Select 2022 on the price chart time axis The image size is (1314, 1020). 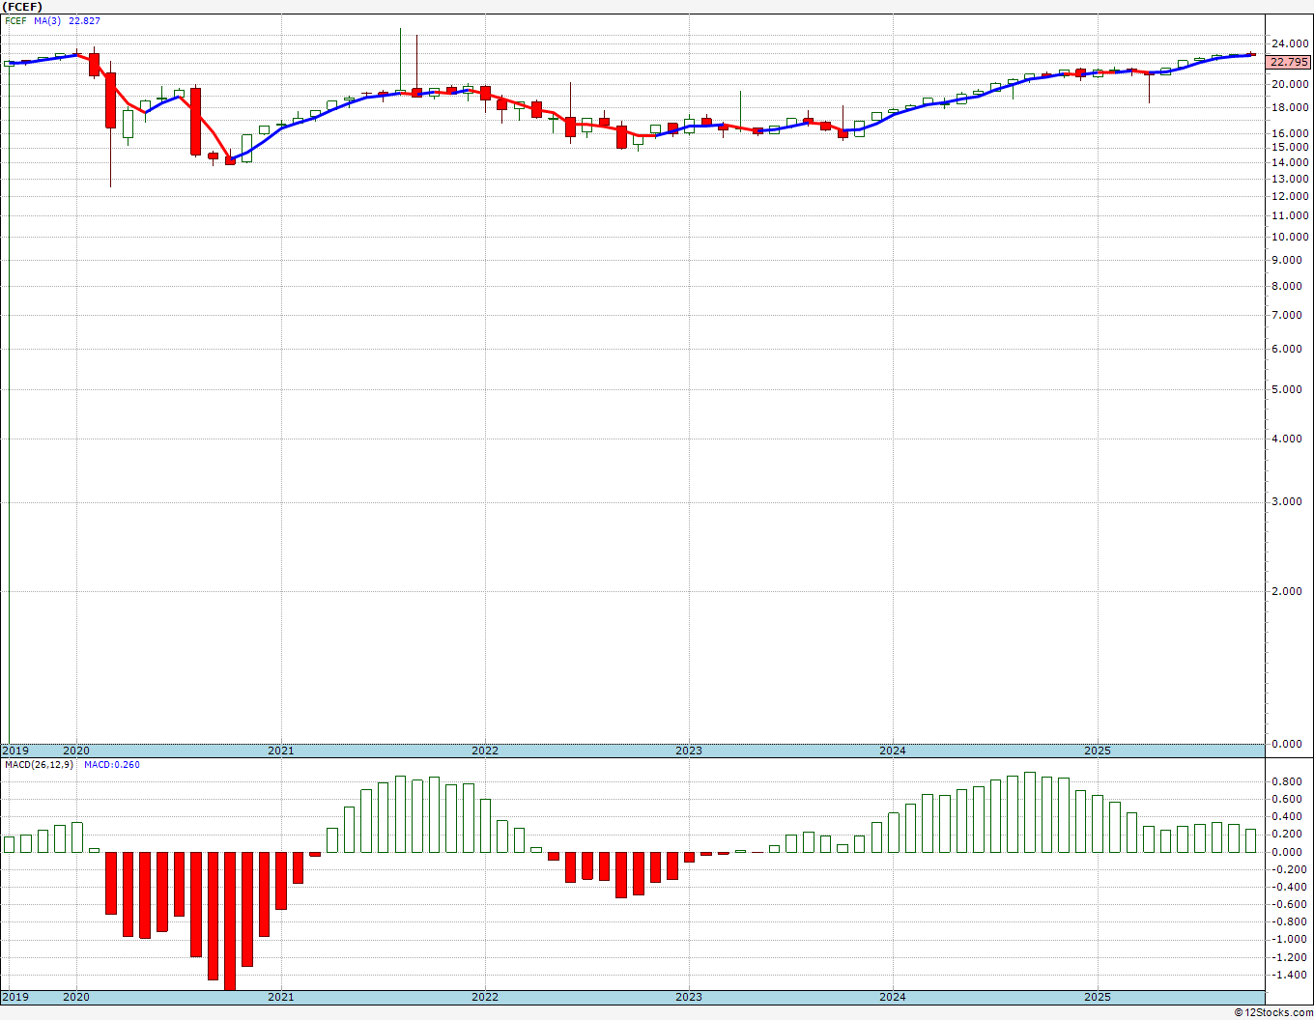[x=485, y=751]
